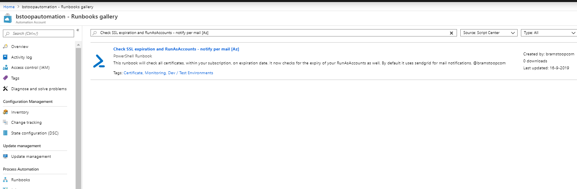577x189 pixels.
Task: Open Diagnose and solve problems wrench icon
Action: tap(5, 89)
